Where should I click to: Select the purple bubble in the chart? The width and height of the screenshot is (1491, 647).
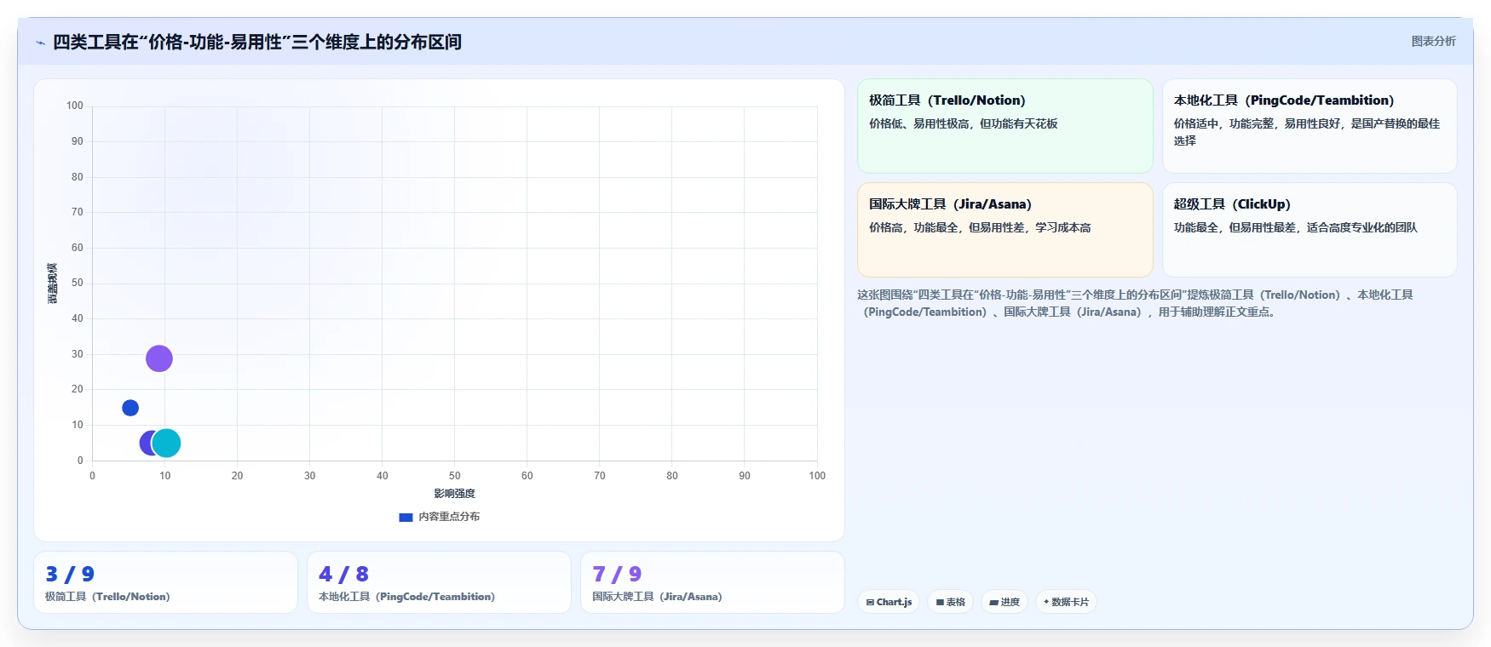159,358
